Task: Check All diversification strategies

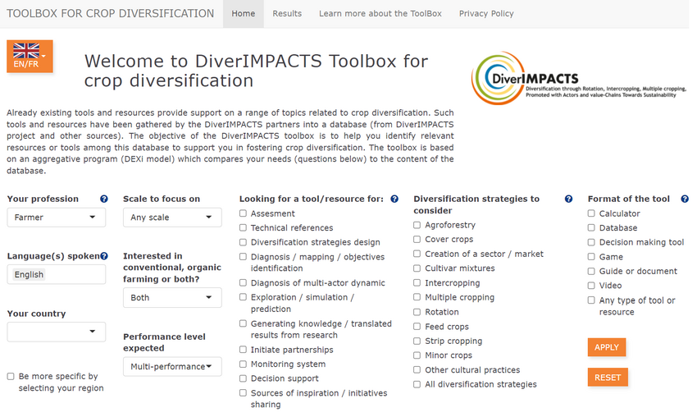Action: [x=417, y=384]
